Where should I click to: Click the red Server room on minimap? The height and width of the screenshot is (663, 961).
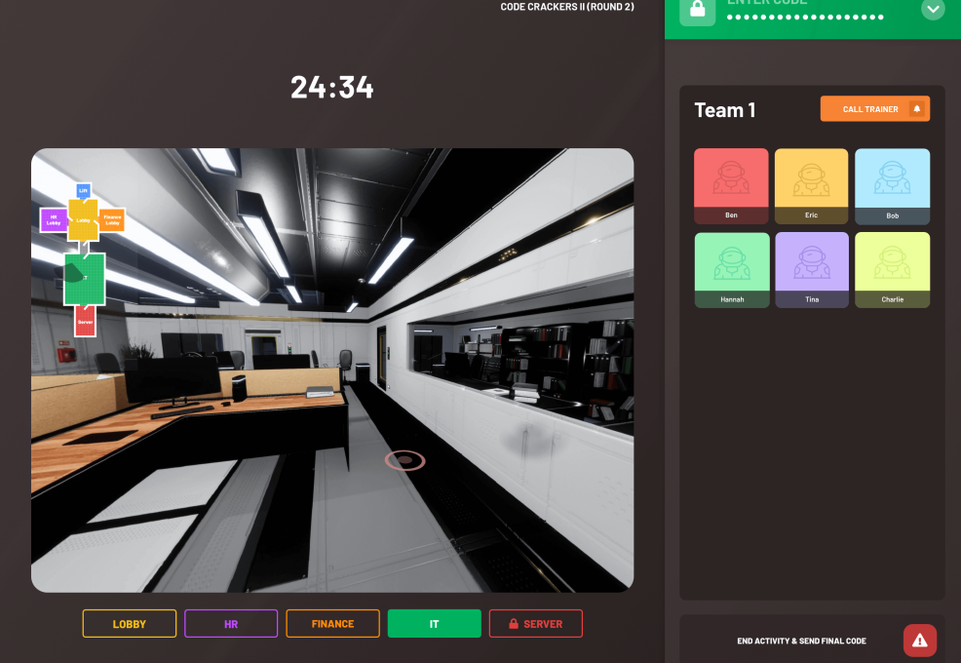(x=85, y=321)
